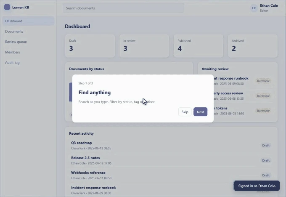Go to Documents in the sidebar
Screen dimensions: 286x197
click(x=28, y=32)
